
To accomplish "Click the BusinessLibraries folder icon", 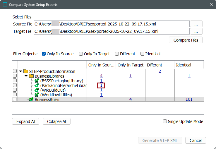I will [31, 76].
